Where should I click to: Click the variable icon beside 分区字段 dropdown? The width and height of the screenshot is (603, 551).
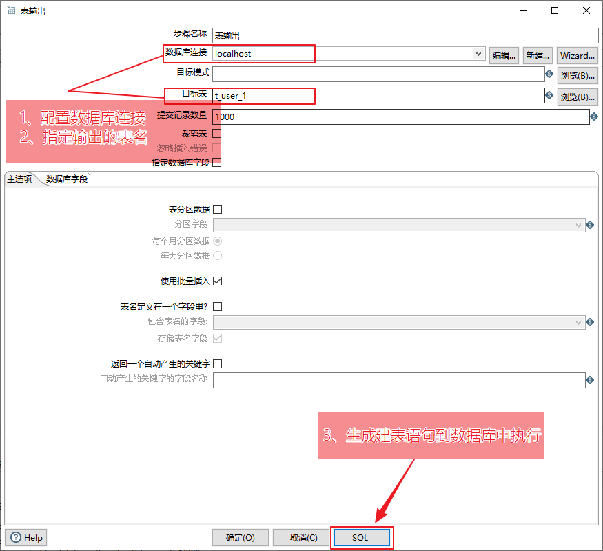click(x=590, y=225)
